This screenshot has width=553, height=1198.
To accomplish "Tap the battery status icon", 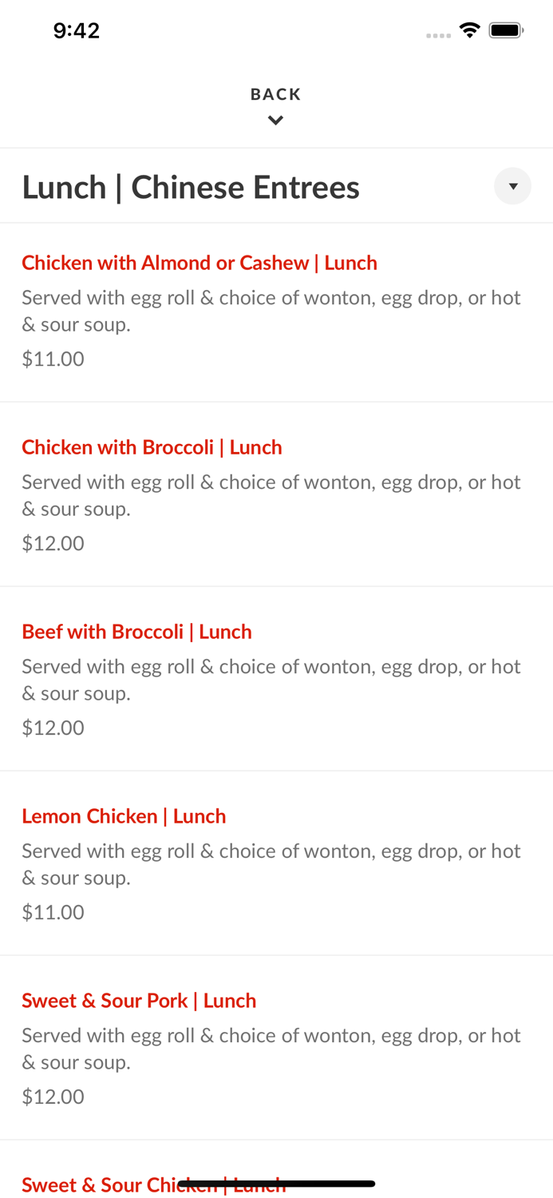I will pyautogui.click(x=506, y=30).
